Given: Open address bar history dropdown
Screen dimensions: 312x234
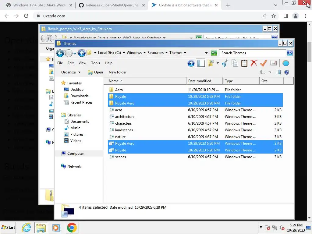Looking at the screenshot, I should click(206, 53).
